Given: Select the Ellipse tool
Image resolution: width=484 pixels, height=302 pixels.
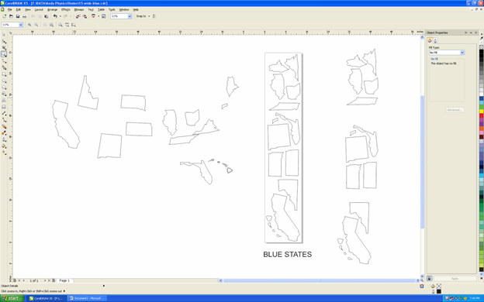Looking at the screenshot, I should click(4, 81).
